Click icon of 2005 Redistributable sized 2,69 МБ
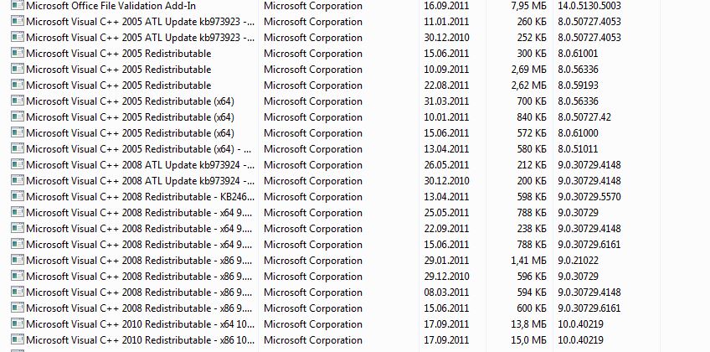This screenshot has width=710, height=352. click(17, 70)
